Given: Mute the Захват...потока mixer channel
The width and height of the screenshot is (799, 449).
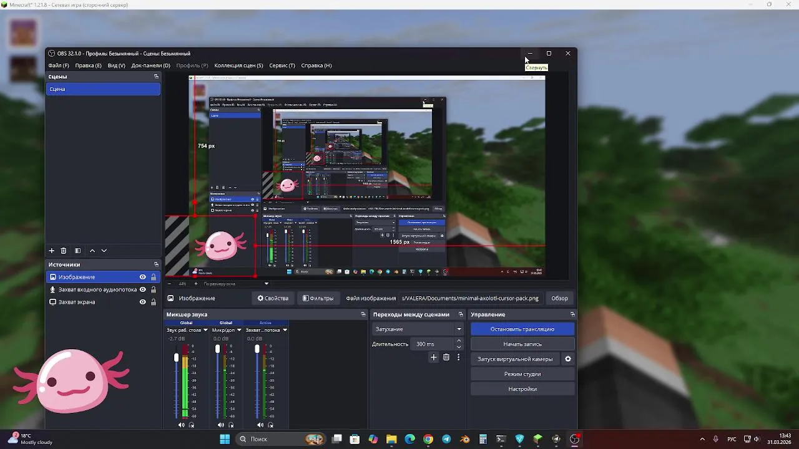Looking at the screenshot, I should (x=260, y=425).
